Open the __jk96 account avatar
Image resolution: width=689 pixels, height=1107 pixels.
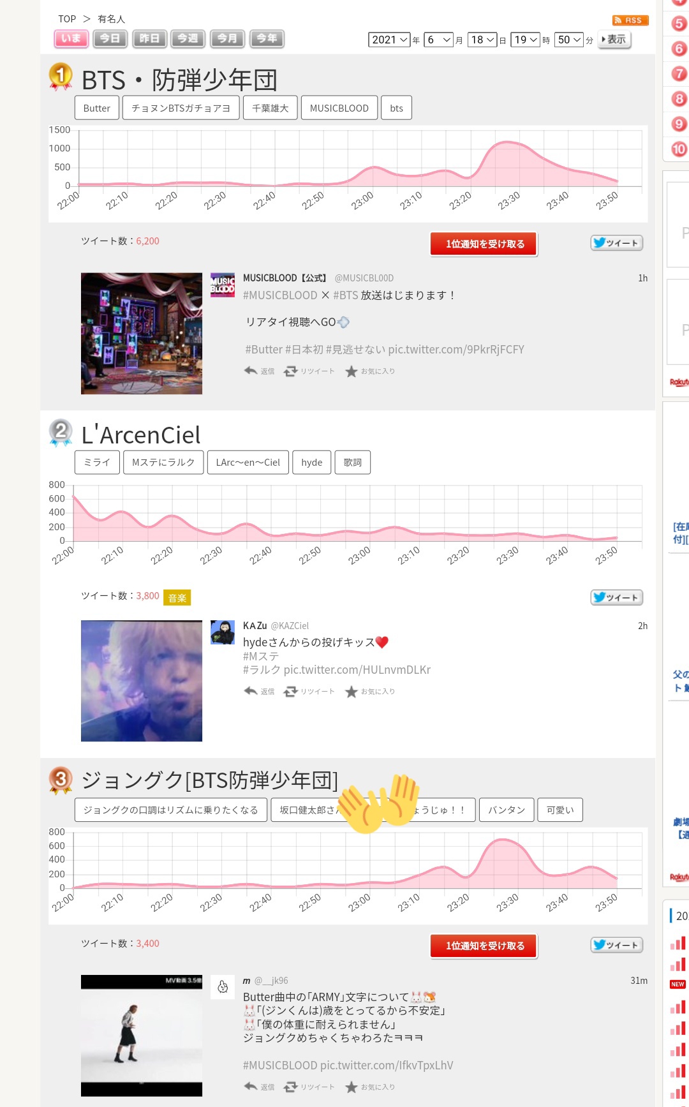tap(223, 987)
